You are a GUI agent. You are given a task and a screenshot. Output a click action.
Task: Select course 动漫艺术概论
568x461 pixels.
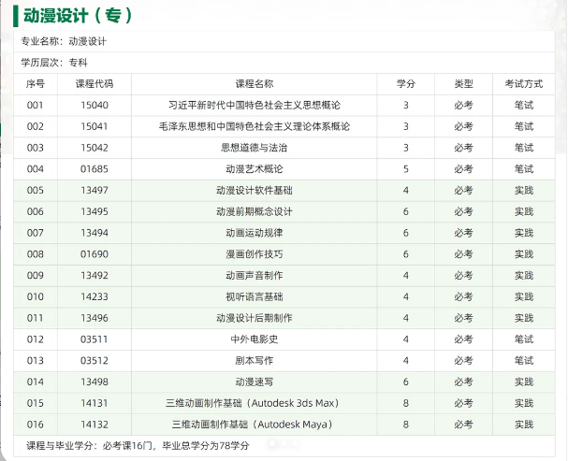[x=255, y=169]
